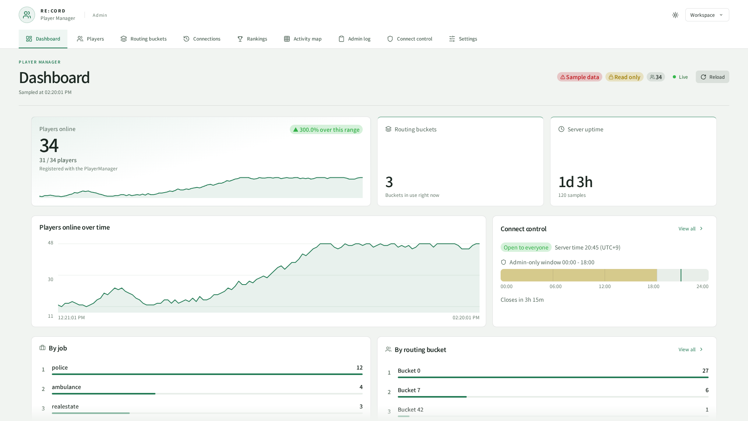Click the Read only lock badge

[x=625, y=77]
